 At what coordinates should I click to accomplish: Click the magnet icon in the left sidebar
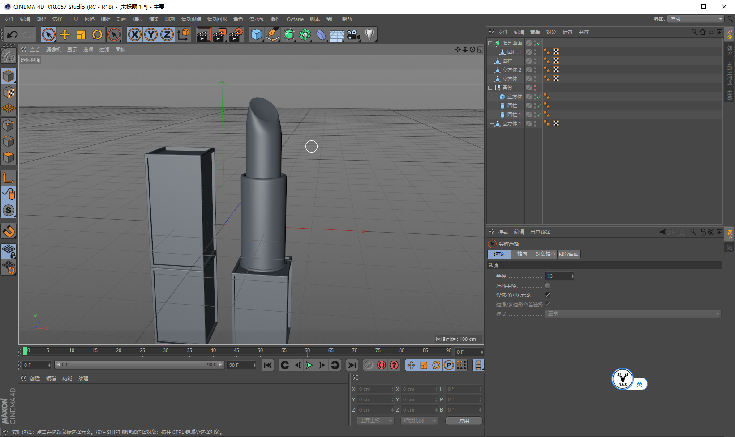tap(9, 231)
